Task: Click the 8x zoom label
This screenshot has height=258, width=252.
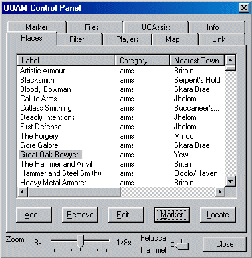Action: coord(38,243)
